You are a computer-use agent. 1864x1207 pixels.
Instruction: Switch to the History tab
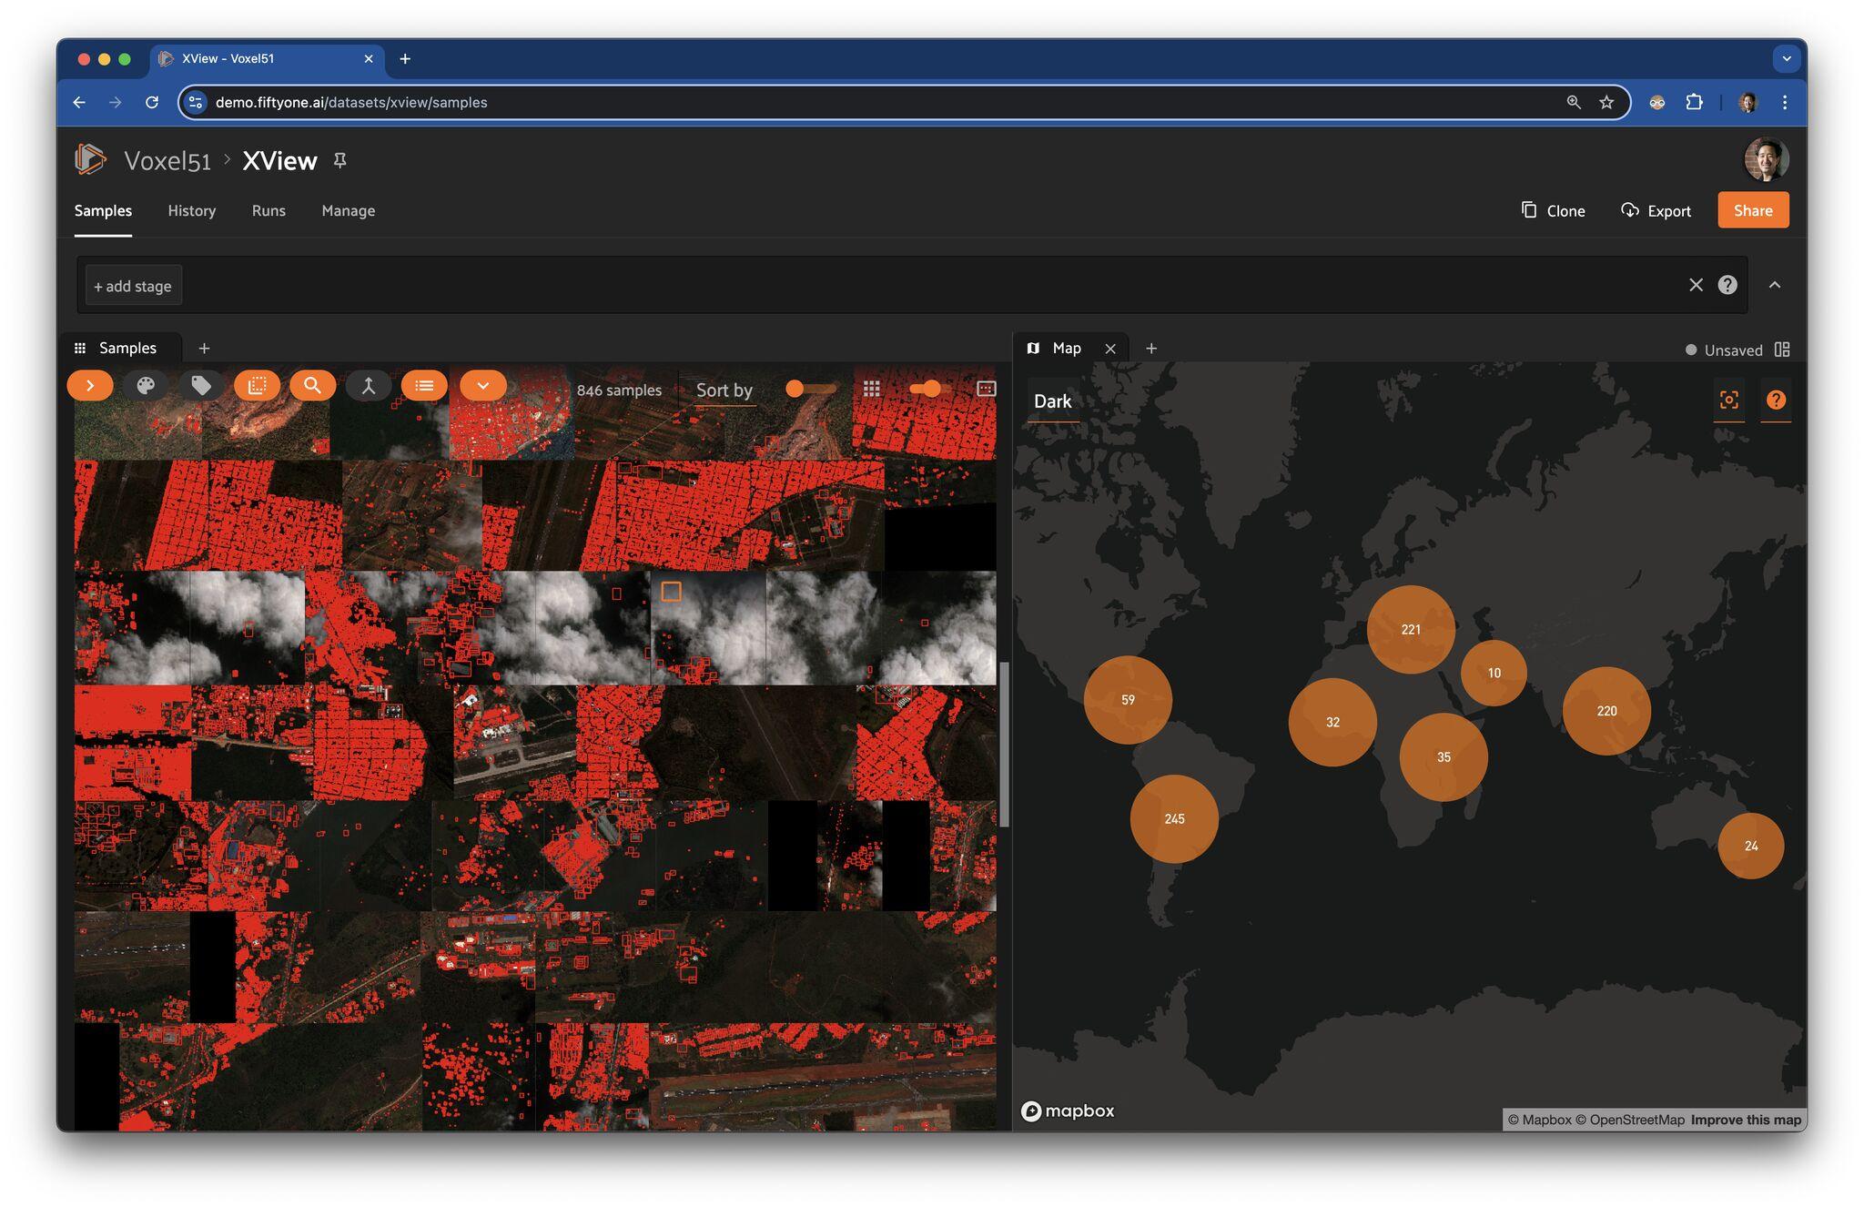point(192,210)
